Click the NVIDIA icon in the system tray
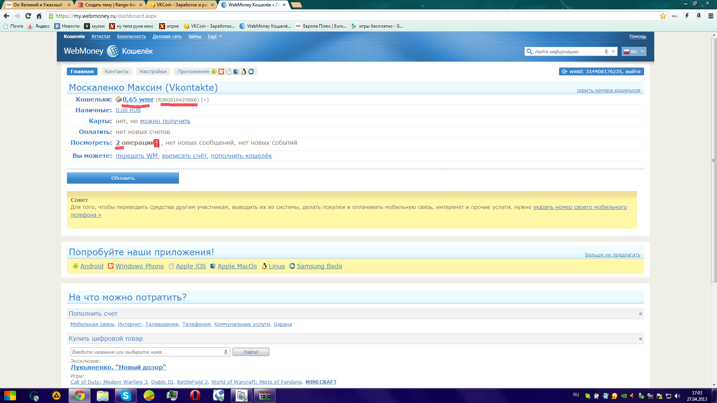 click(623, 396)
